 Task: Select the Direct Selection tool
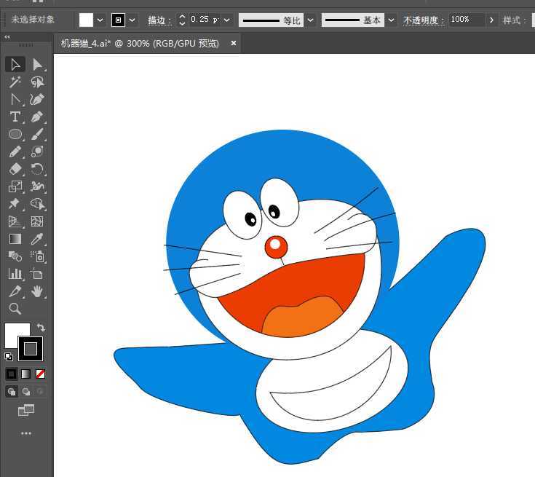tap(37, 64)
